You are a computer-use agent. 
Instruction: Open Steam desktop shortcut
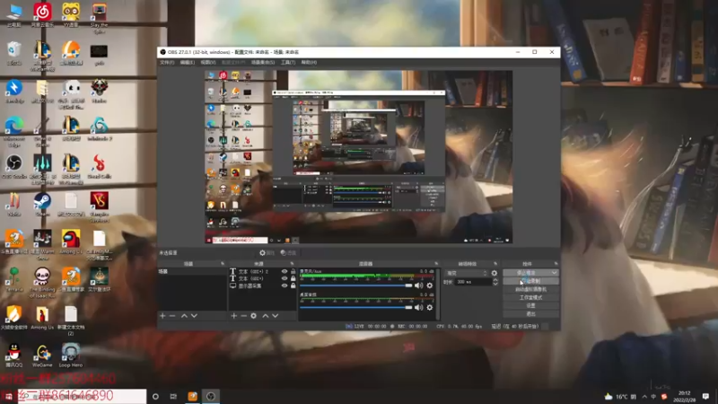pyautogui.click(x=42, y=205)
